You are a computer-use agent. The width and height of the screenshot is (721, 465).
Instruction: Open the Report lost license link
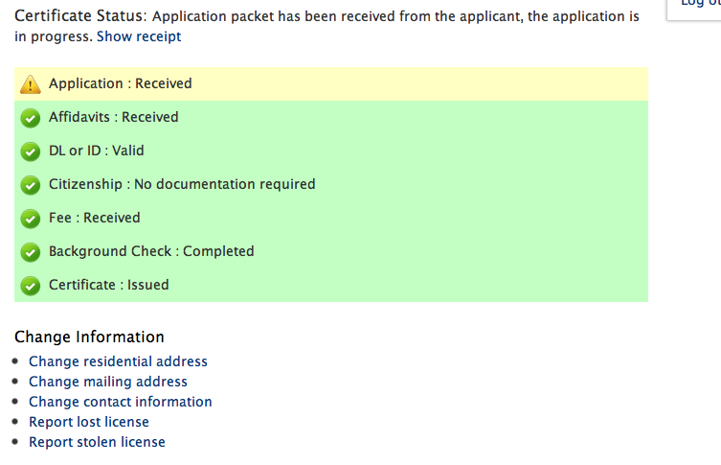pos(89,422)
